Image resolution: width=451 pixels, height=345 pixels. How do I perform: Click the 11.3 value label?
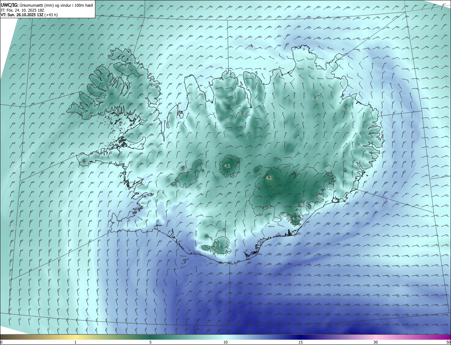click(379, 63)
